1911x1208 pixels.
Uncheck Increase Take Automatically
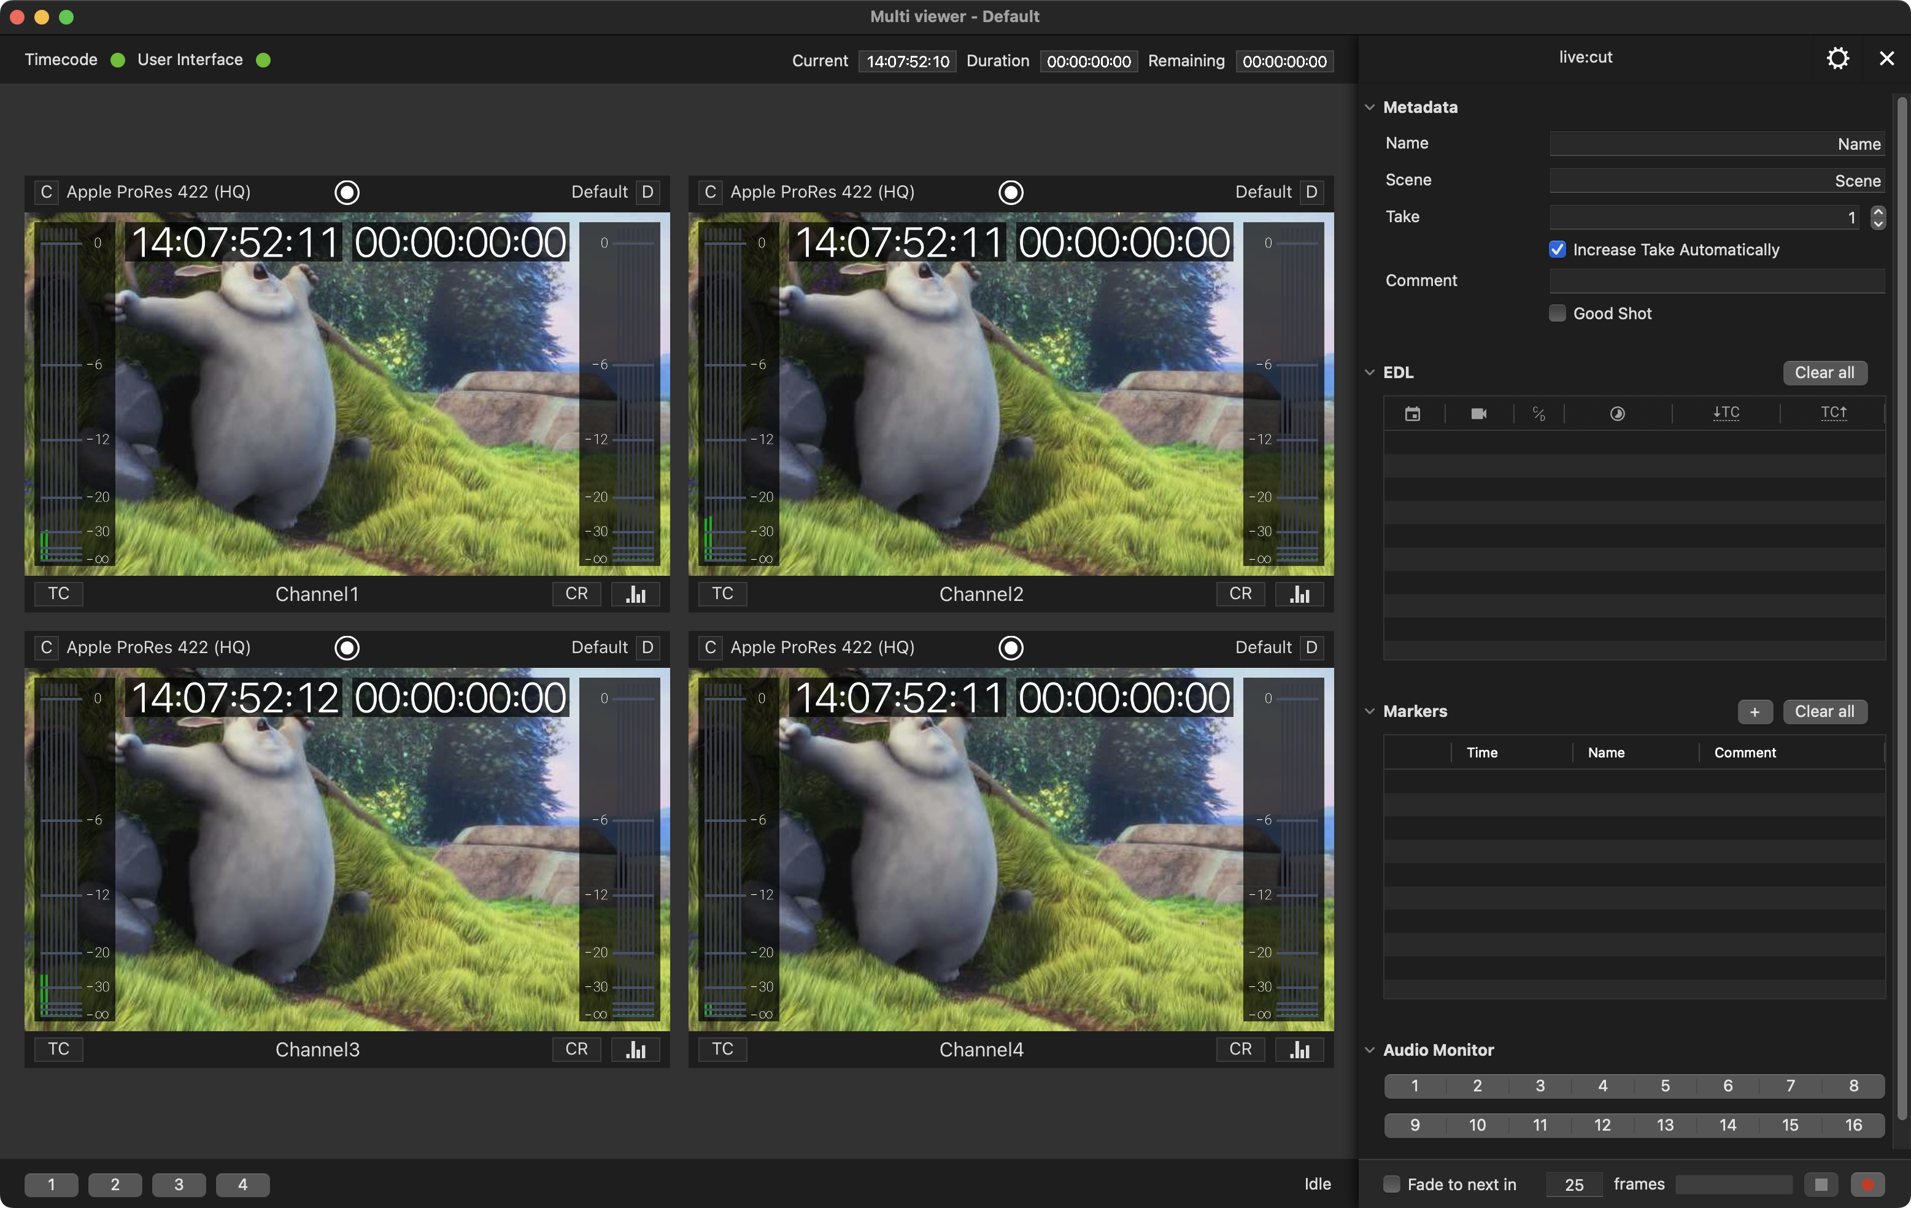(1557, 249)
